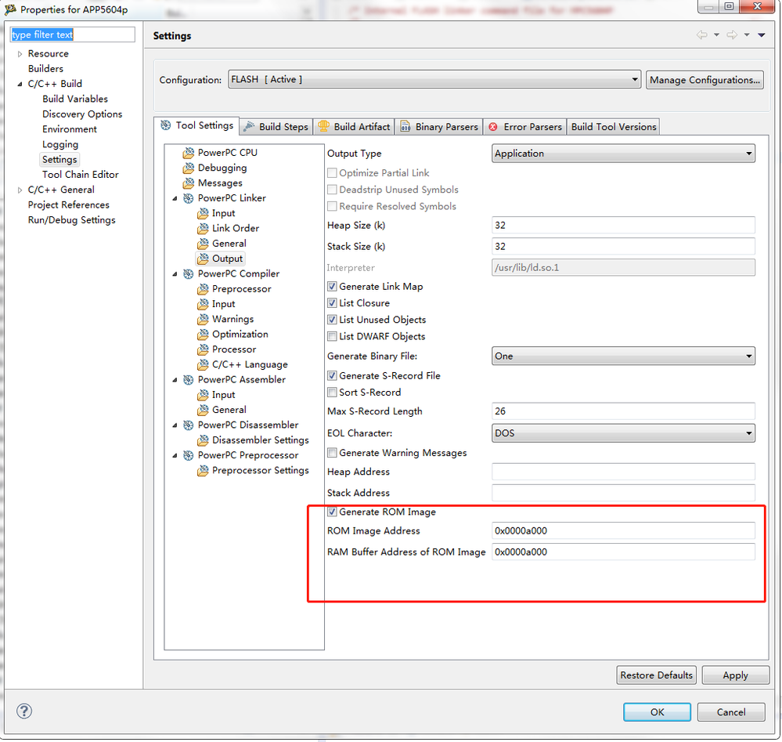This screenshot has width=782, height=742.
Task: Click the Debugging tree icon
Action: pyautogui.click(x=188, y=168)
